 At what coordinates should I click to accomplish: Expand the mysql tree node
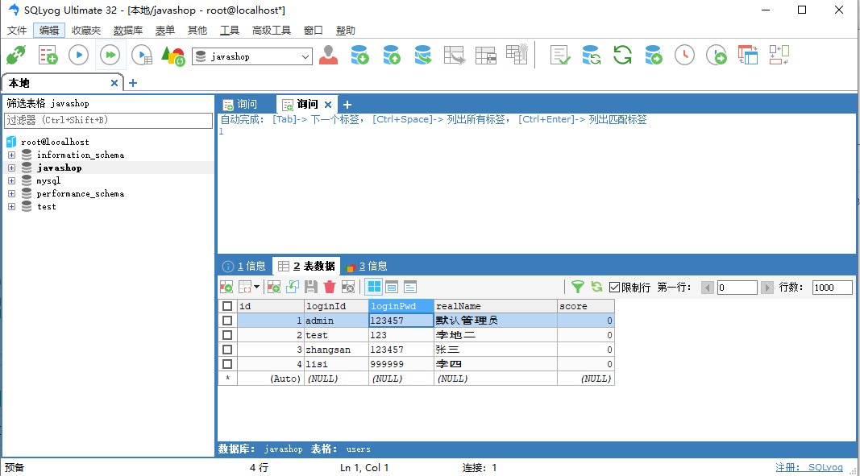(11, 180)
